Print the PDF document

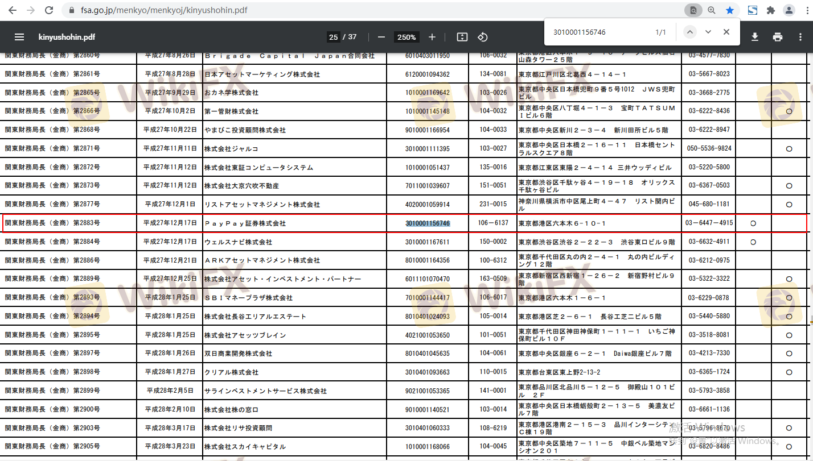coord(778,37)
